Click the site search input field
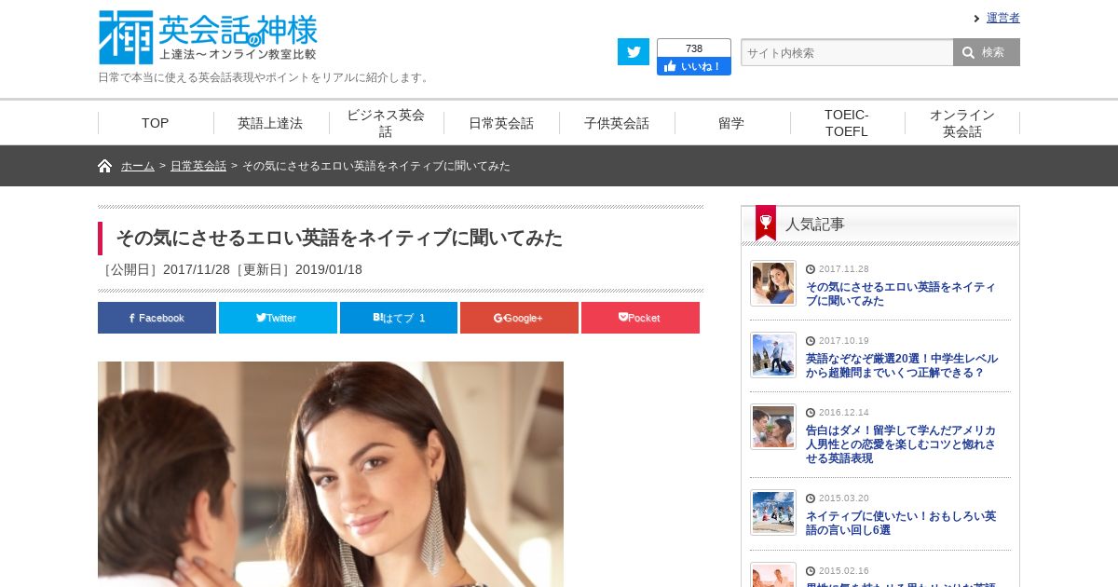The width and height of the screenshot is (1118, 587). point(847,52)
